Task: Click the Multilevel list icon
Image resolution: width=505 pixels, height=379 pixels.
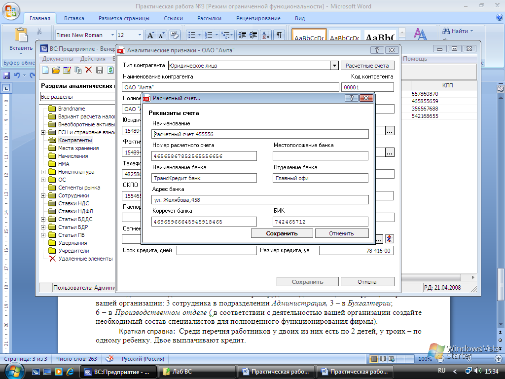Action: [x=226, y=35]
